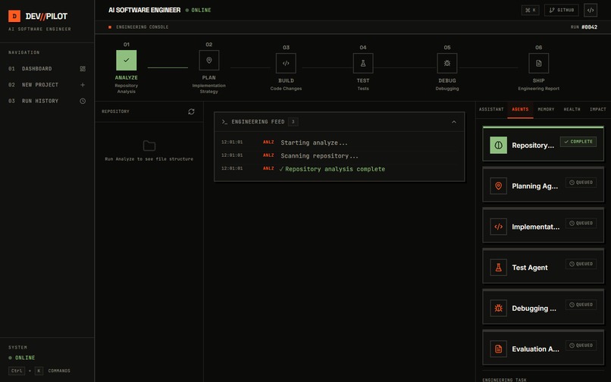Select the Build step code icon
The height and width of the screenshot is (382, 611).
click(286, 63)
